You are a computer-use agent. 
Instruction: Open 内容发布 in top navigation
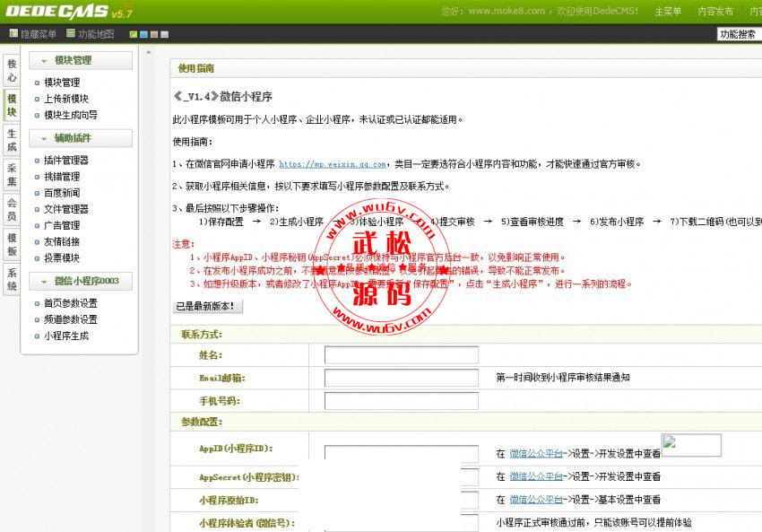coord(715,11)
